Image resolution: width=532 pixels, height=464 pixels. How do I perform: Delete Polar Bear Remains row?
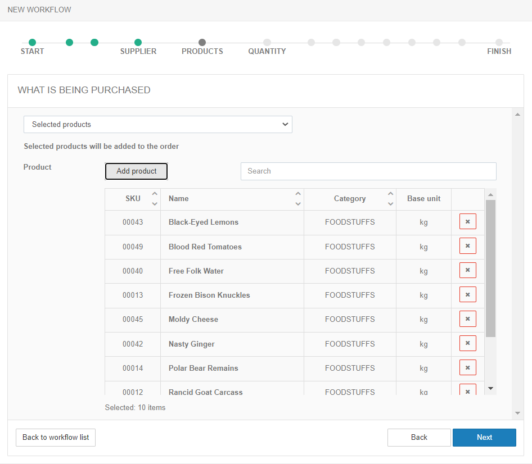tap(467, 368)
